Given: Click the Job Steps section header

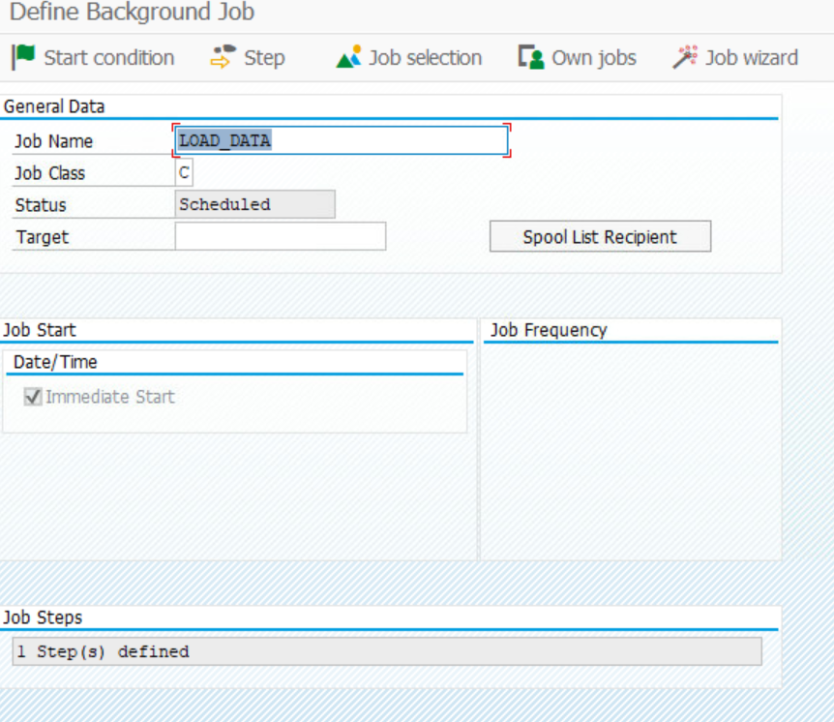Looking at the screenshot, I should (44, 617).
